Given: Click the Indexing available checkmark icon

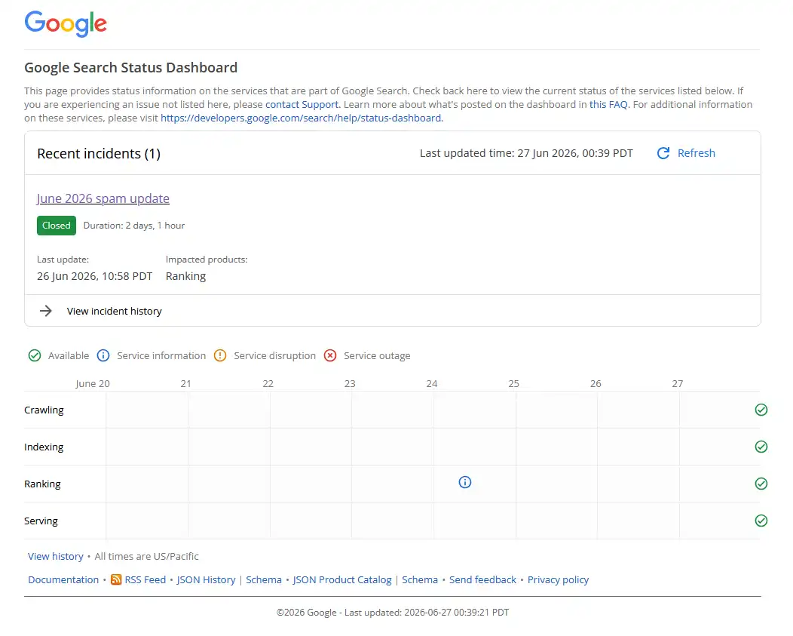Looking at the screenshot, I should 761,447.
